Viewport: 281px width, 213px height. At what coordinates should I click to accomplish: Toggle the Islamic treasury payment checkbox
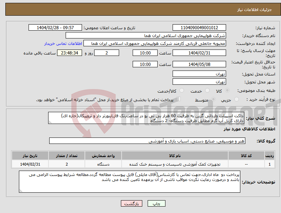(x=179, y=99)
